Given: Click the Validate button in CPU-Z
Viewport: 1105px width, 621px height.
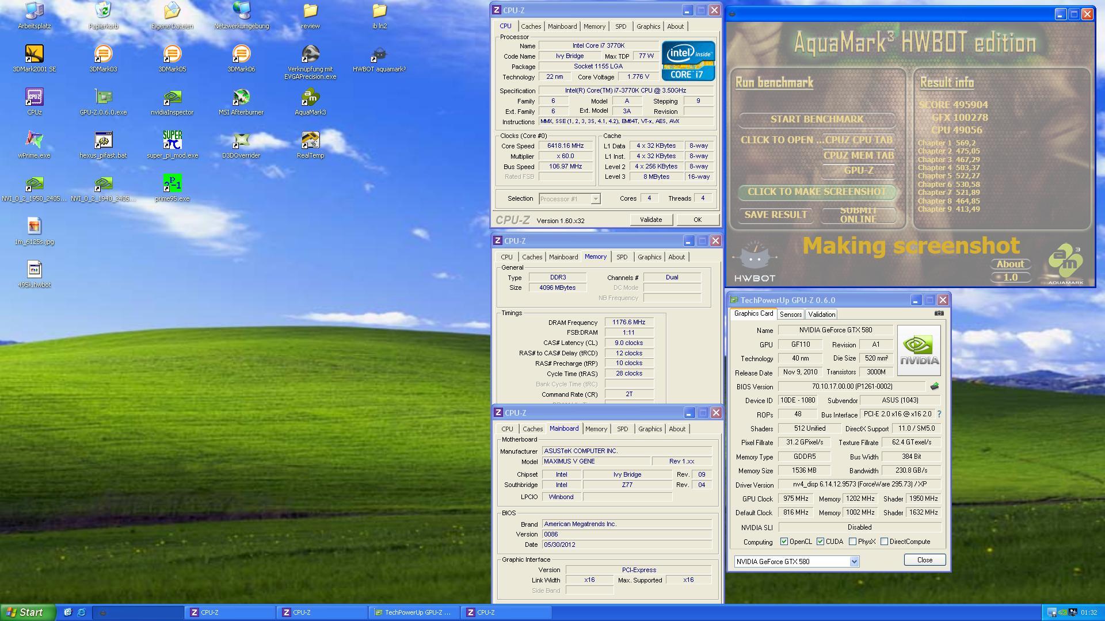Looking at the screenshot, I should tap(651, 220).
